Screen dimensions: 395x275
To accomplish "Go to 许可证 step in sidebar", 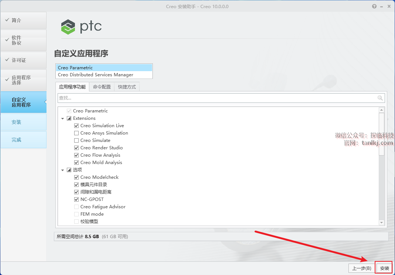I will 23,60.
